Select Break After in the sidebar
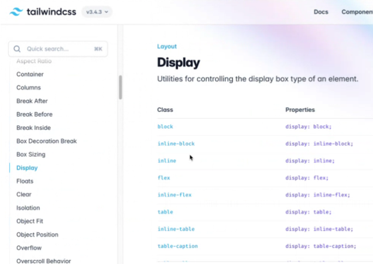Screen dimensions: 373x264 click(32, 101)
